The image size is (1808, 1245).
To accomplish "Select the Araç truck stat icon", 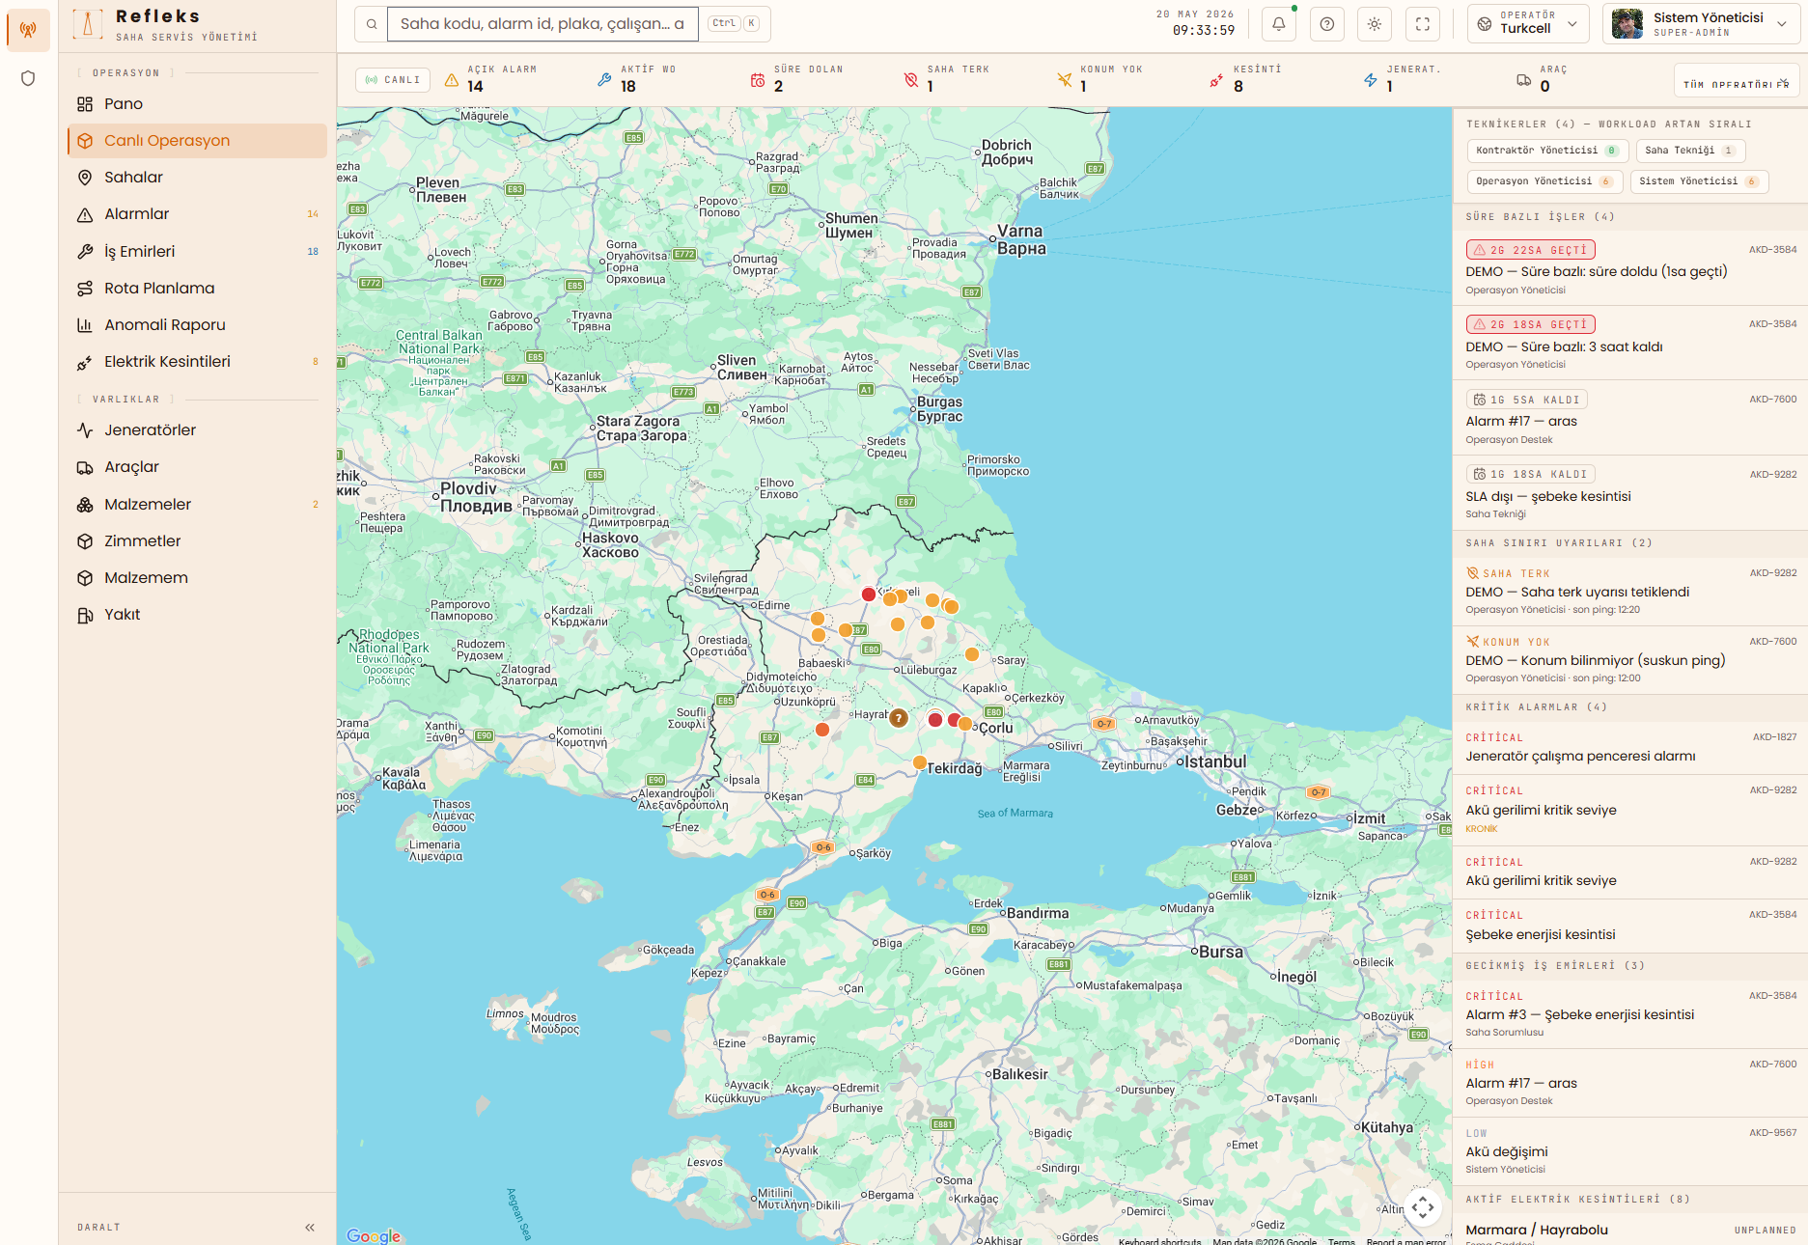I will pyautogui.click(x=1524, y=80).
